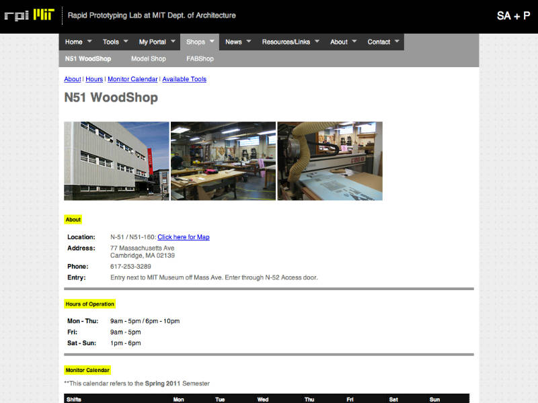
Task: Follow the About anchor link
Action: point(72,79)
